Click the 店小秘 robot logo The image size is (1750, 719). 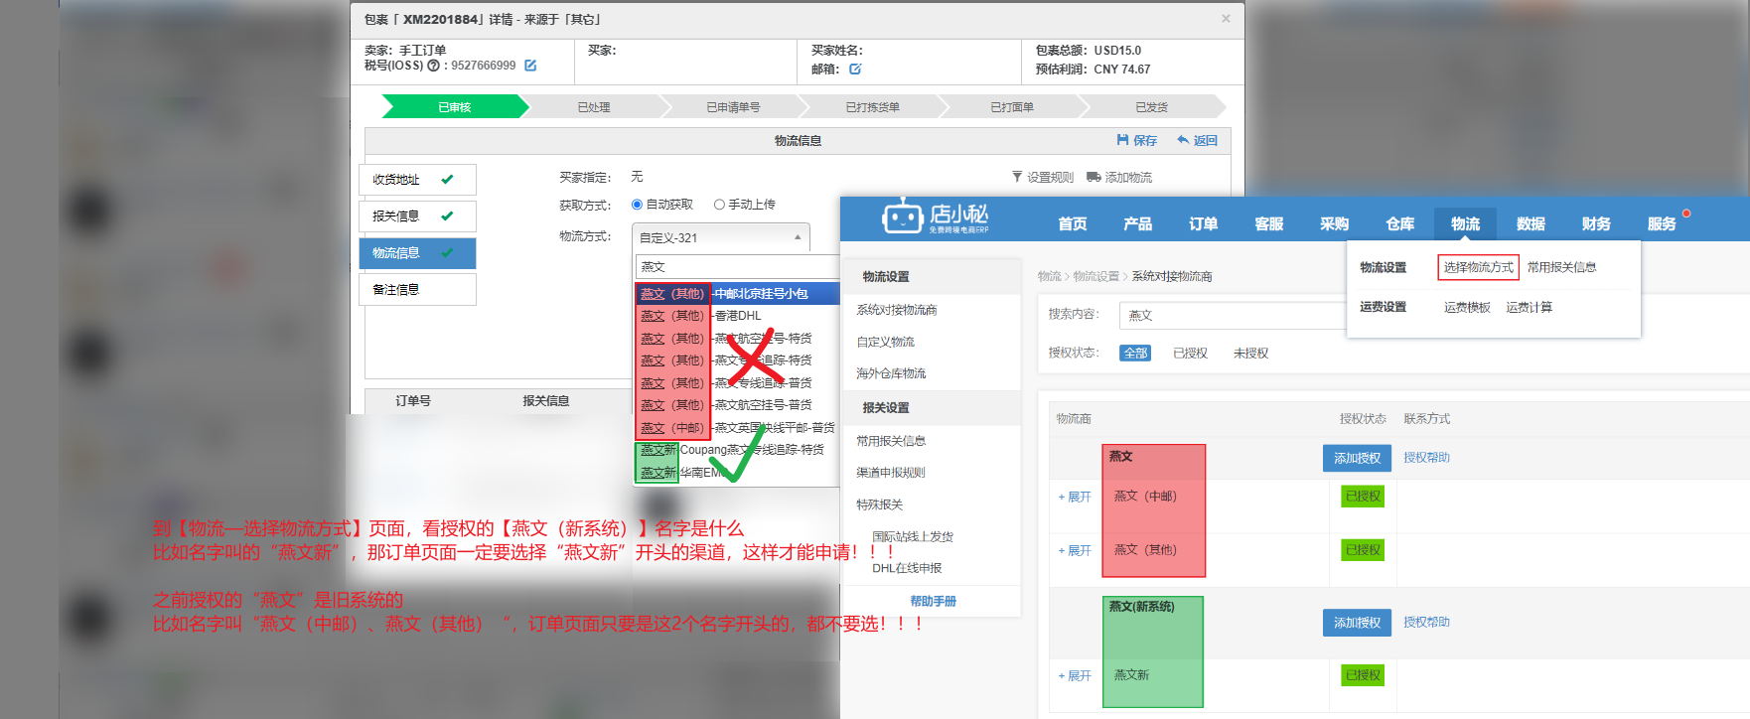coord(935,216)
